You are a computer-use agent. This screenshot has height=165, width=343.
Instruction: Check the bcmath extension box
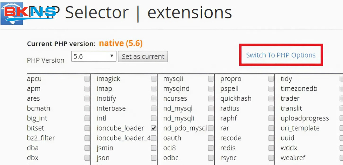pos(87,108)
